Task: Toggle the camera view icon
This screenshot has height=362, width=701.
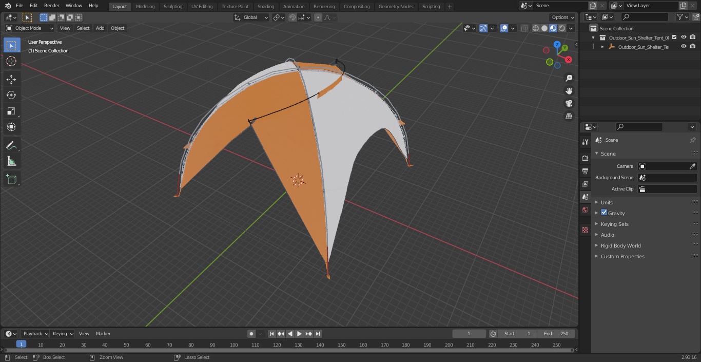Action: [x=569, y=104]
